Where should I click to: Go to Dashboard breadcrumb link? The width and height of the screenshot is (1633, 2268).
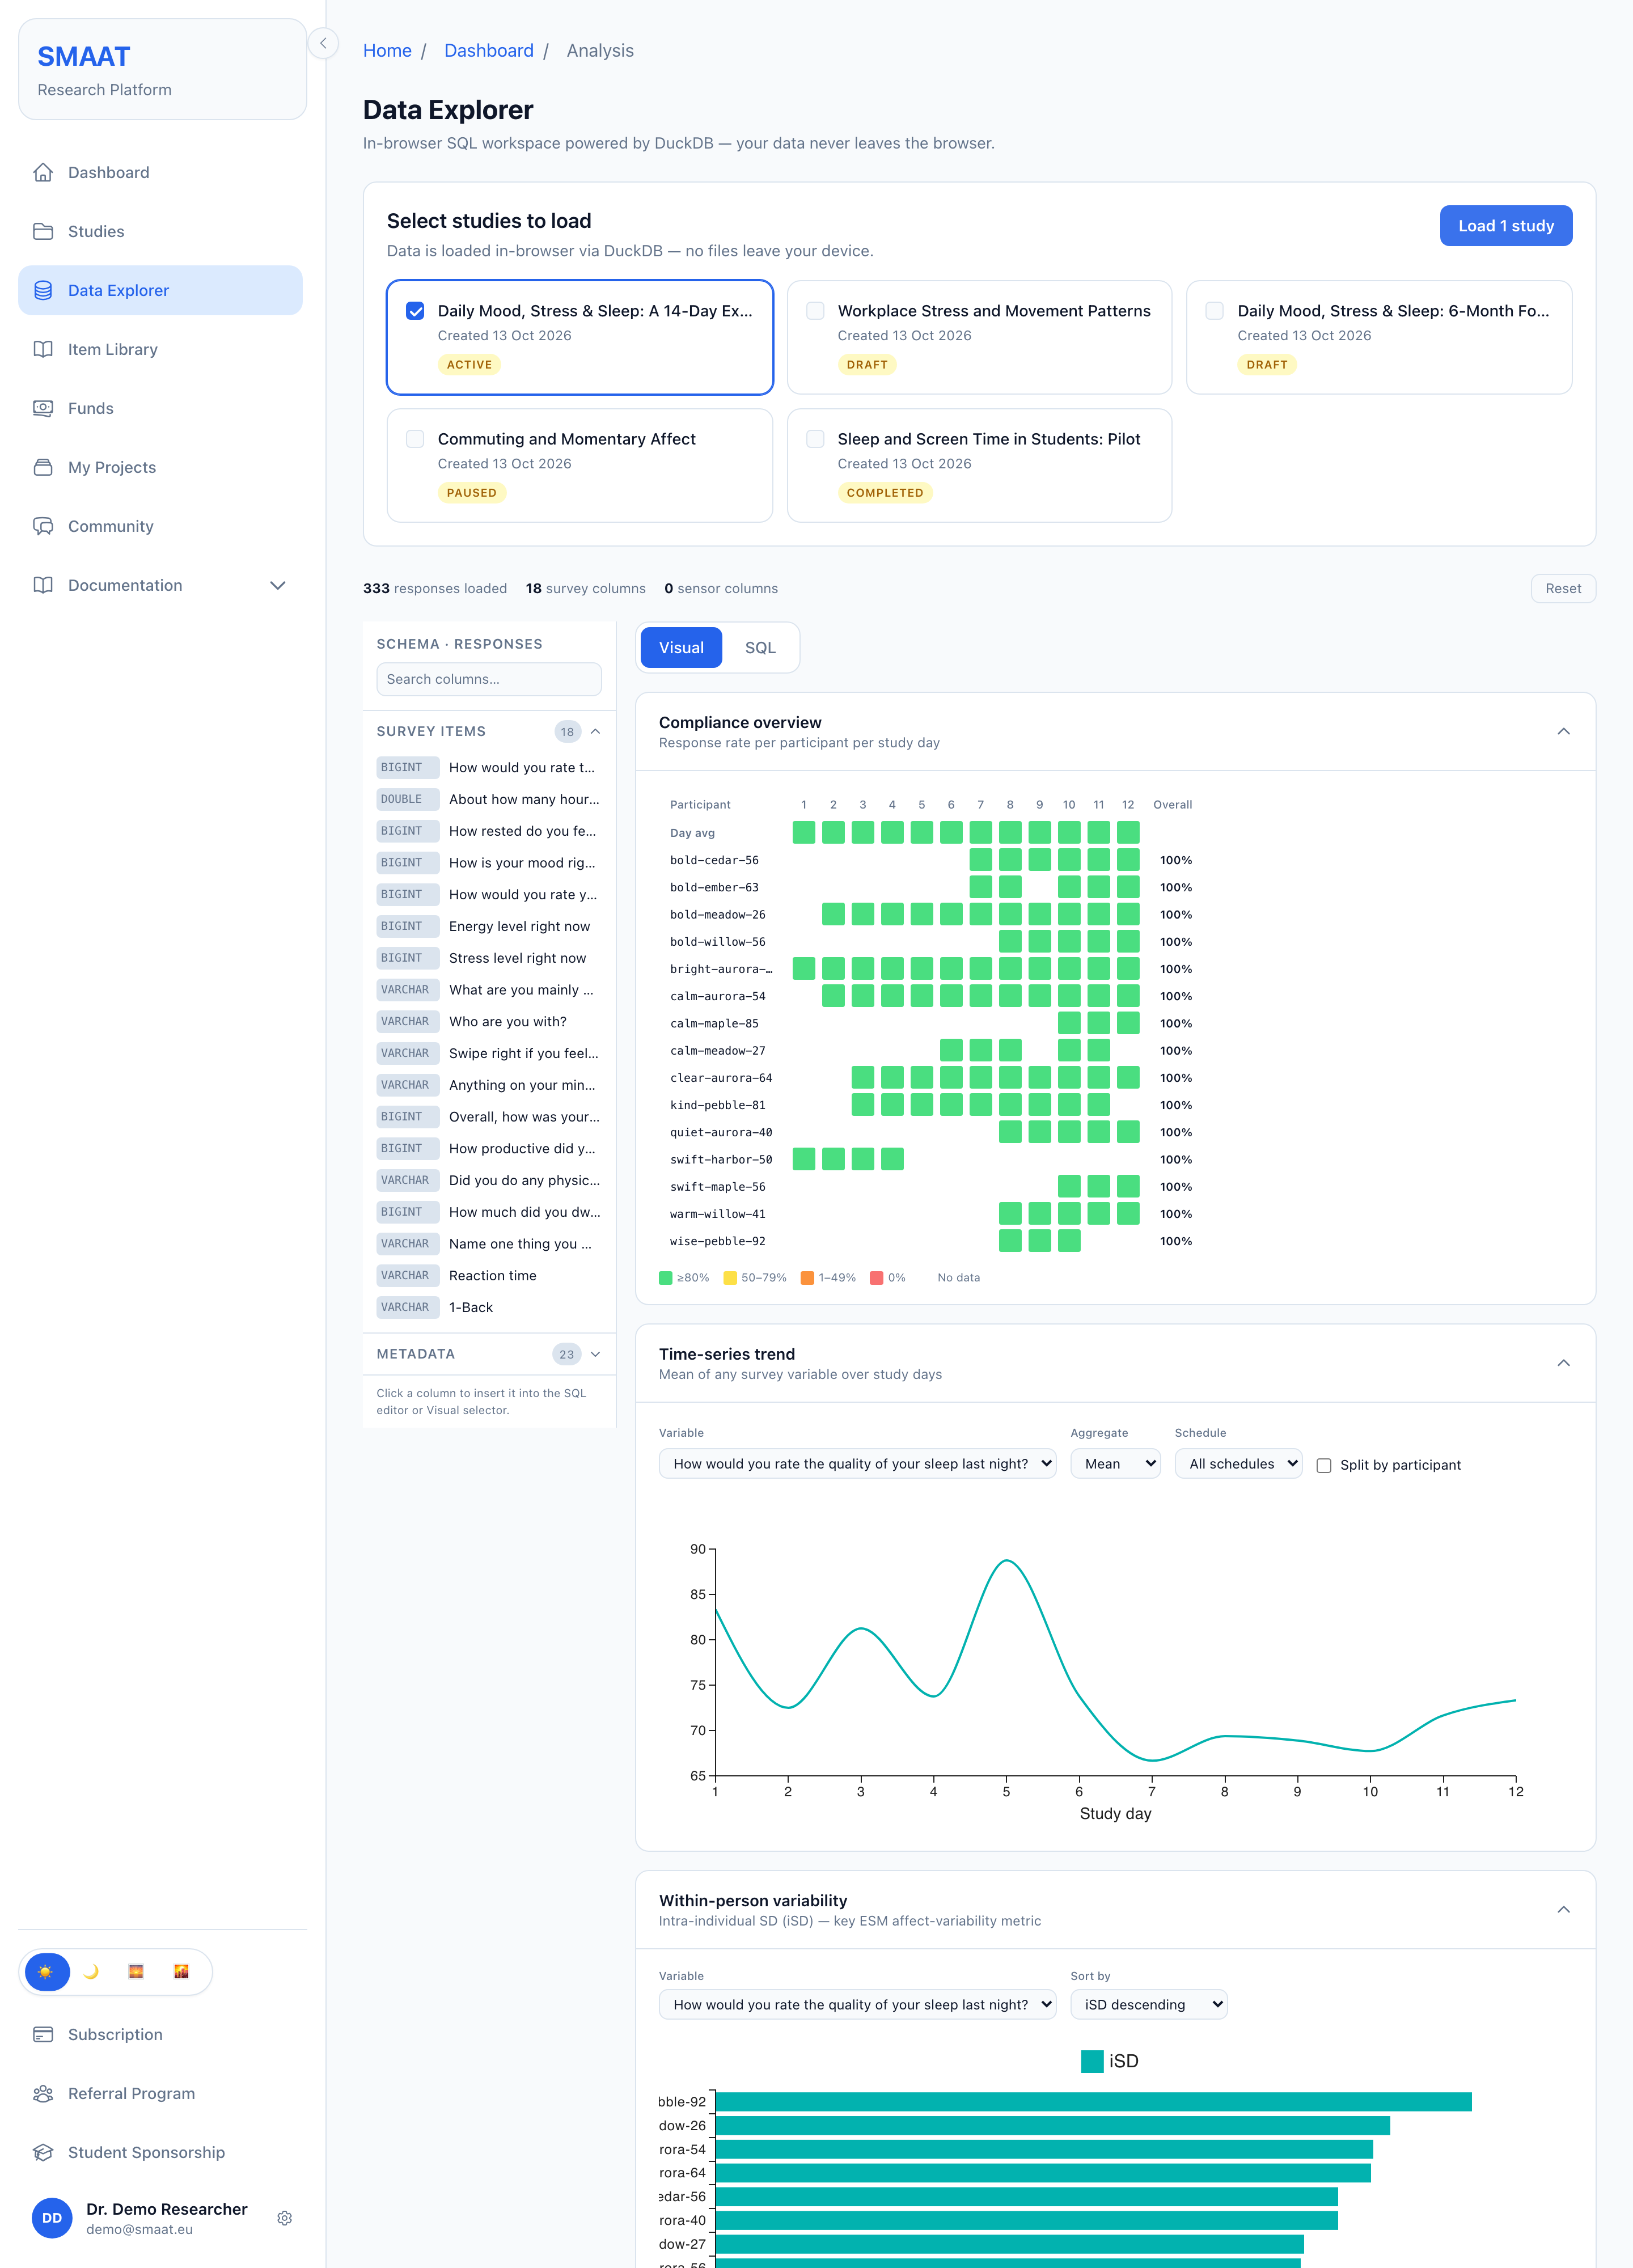pos(489,51)
